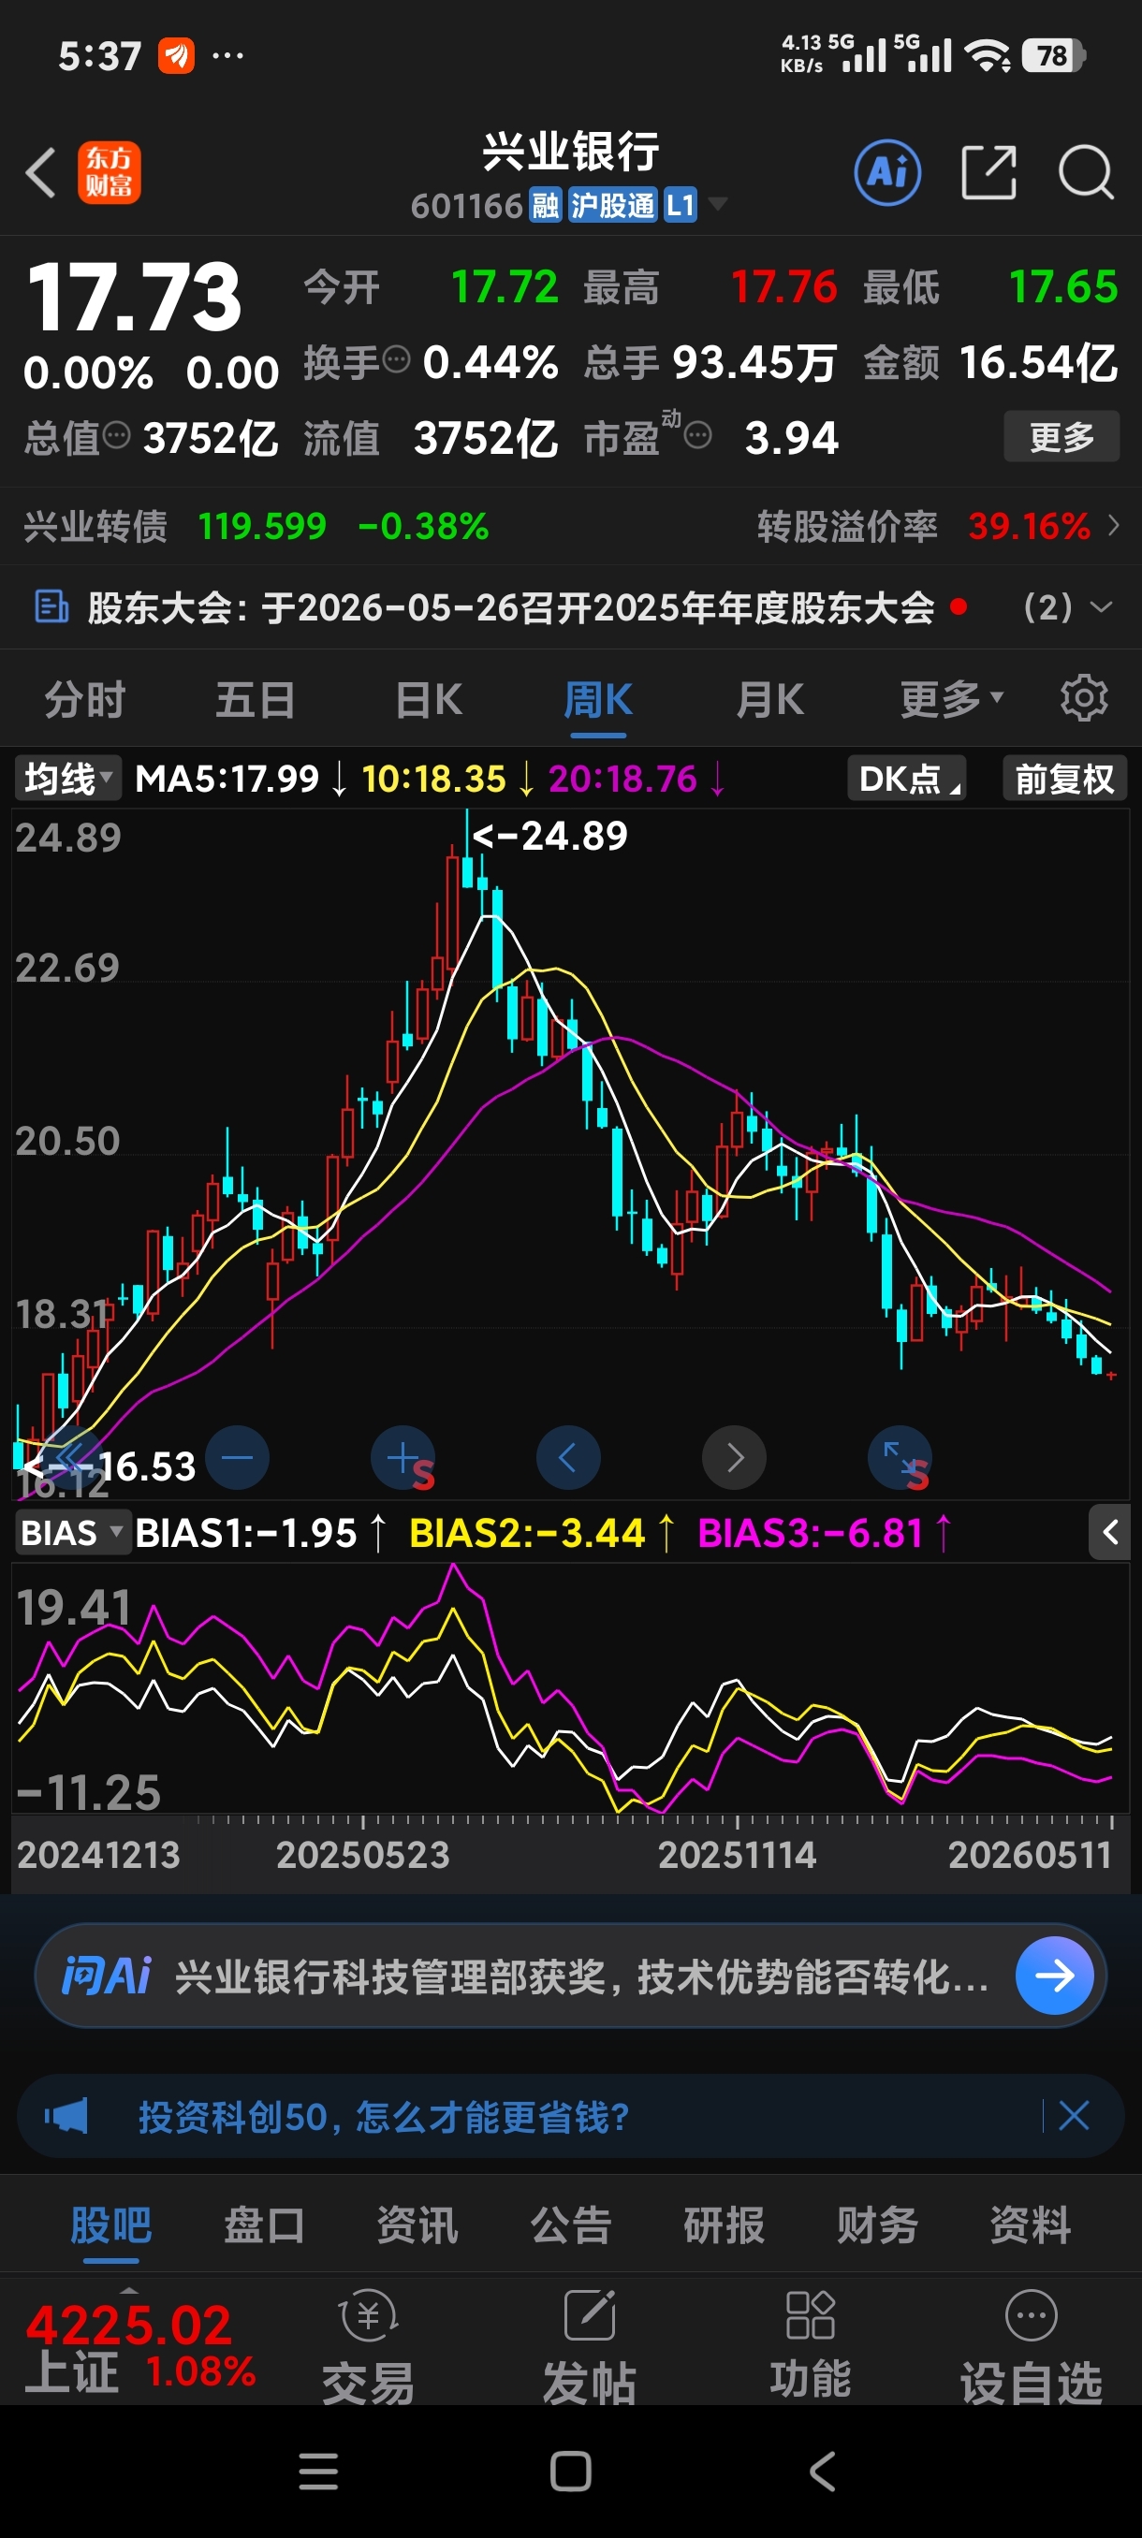
Task: Toggle the DK点 option
Action: click(x=907, y=779)
